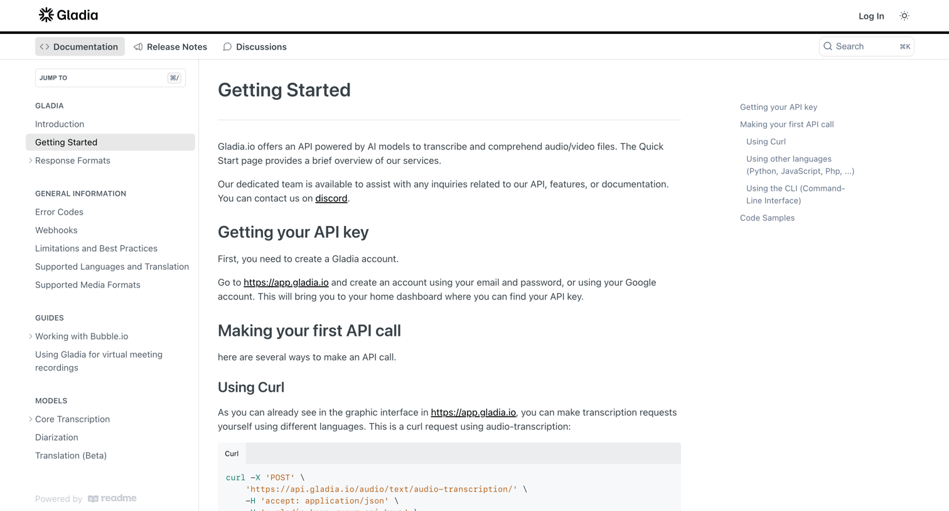Jump to Using other languages section
This screenshot has width=949, height=511.
coord(800,165)
